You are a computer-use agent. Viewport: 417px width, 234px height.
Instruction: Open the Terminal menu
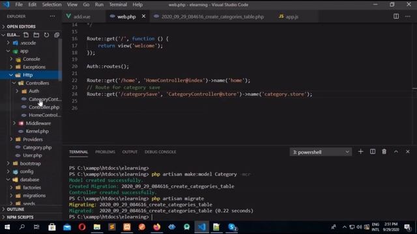click(118, 5)
